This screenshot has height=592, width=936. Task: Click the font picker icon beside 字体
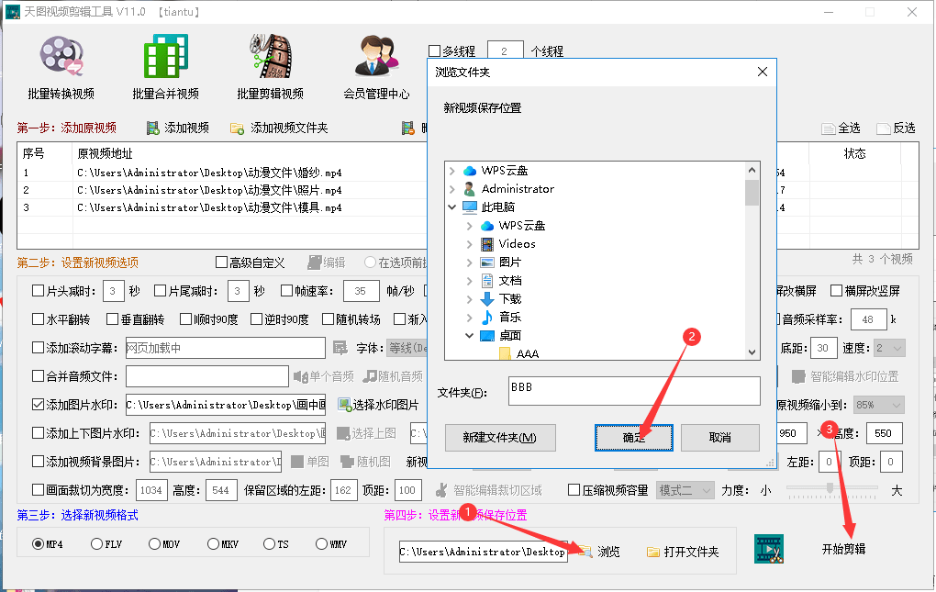click(x=340, y=348)
